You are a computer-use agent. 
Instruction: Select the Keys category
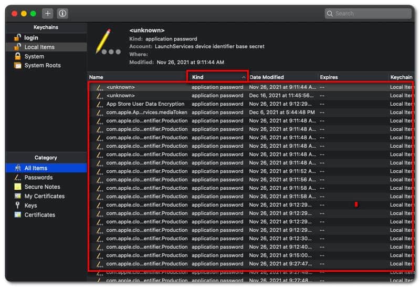[x=30, y=206]
